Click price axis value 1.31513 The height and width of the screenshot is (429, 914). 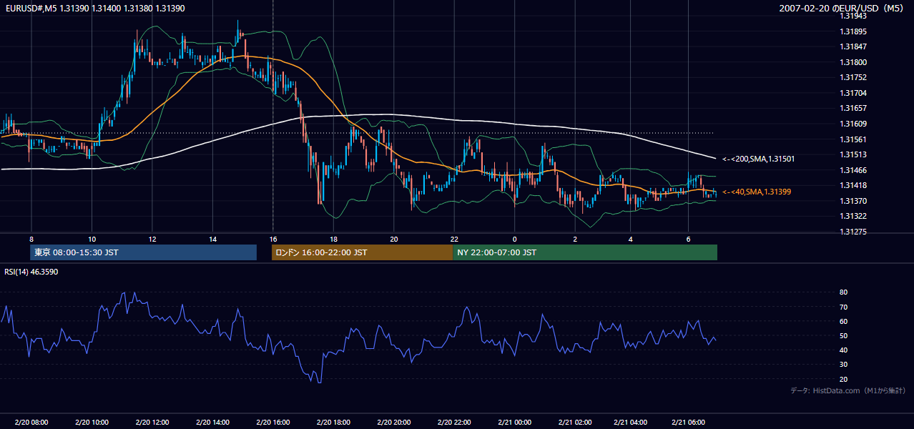(853, 154)
